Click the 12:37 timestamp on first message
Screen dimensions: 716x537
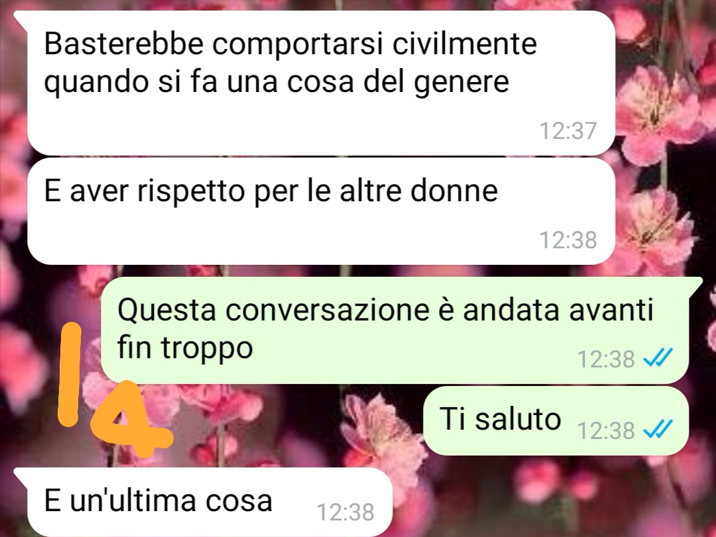(568, 131)
